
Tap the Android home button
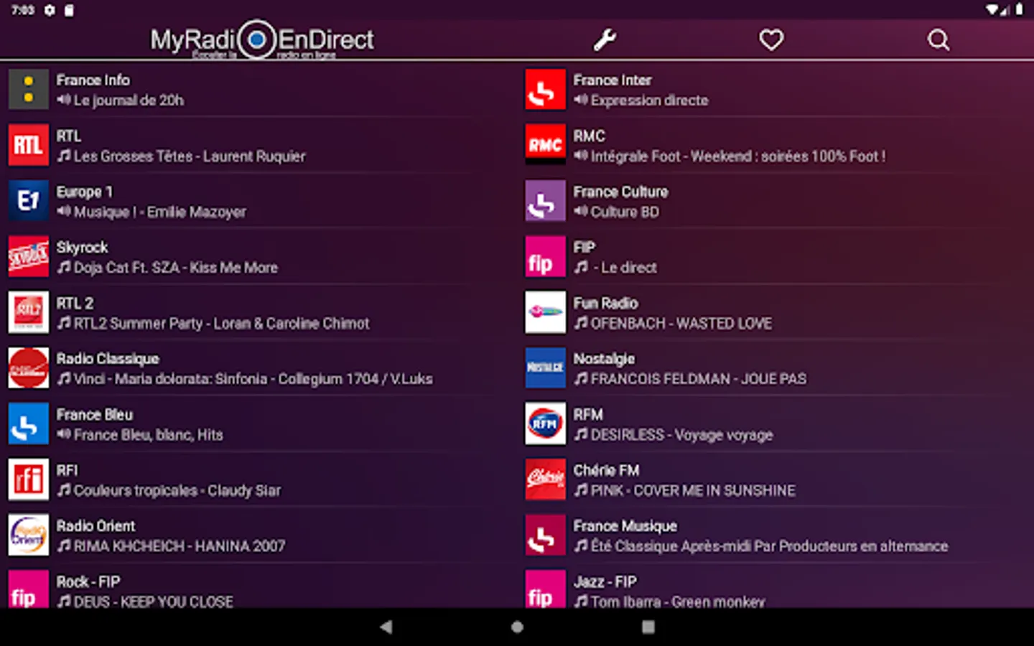517,627
